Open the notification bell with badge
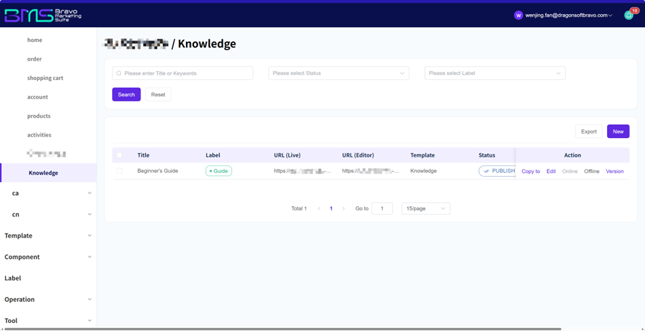645x331 pixels. point(628,15)
